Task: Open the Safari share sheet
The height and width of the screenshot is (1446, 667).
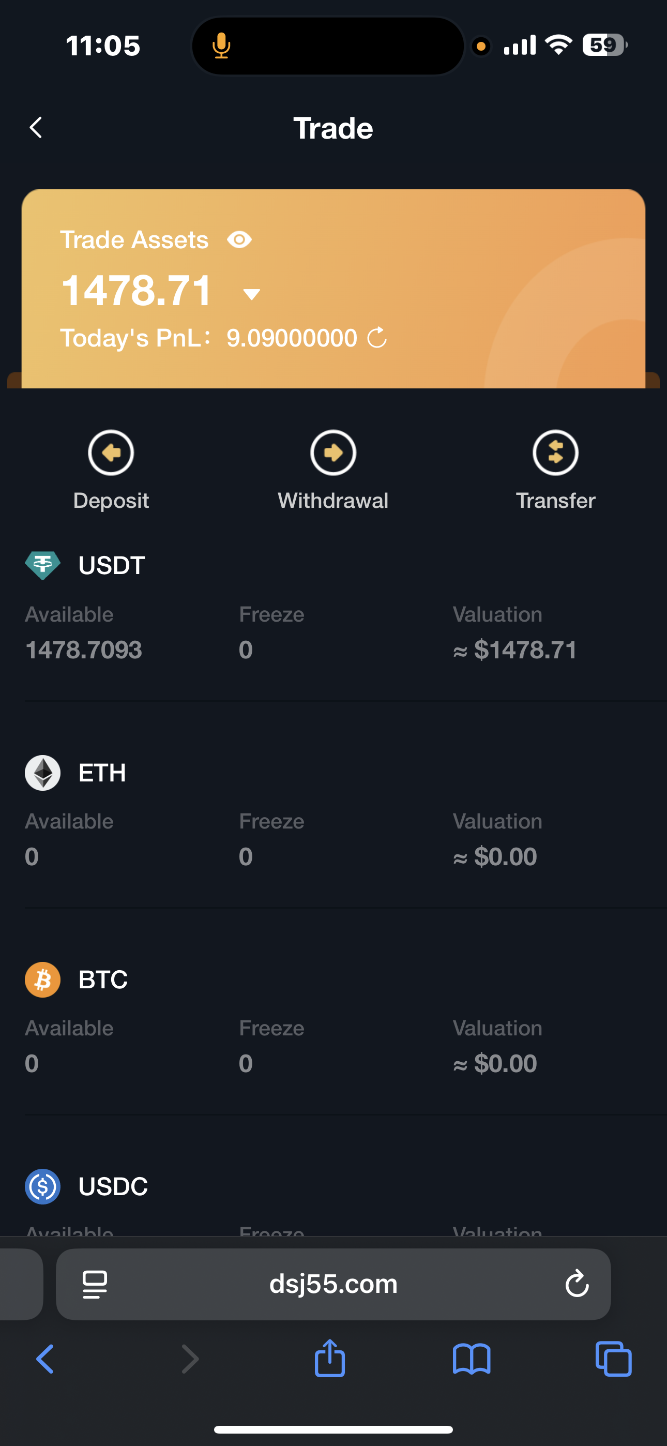Action: coord(330,1359)
